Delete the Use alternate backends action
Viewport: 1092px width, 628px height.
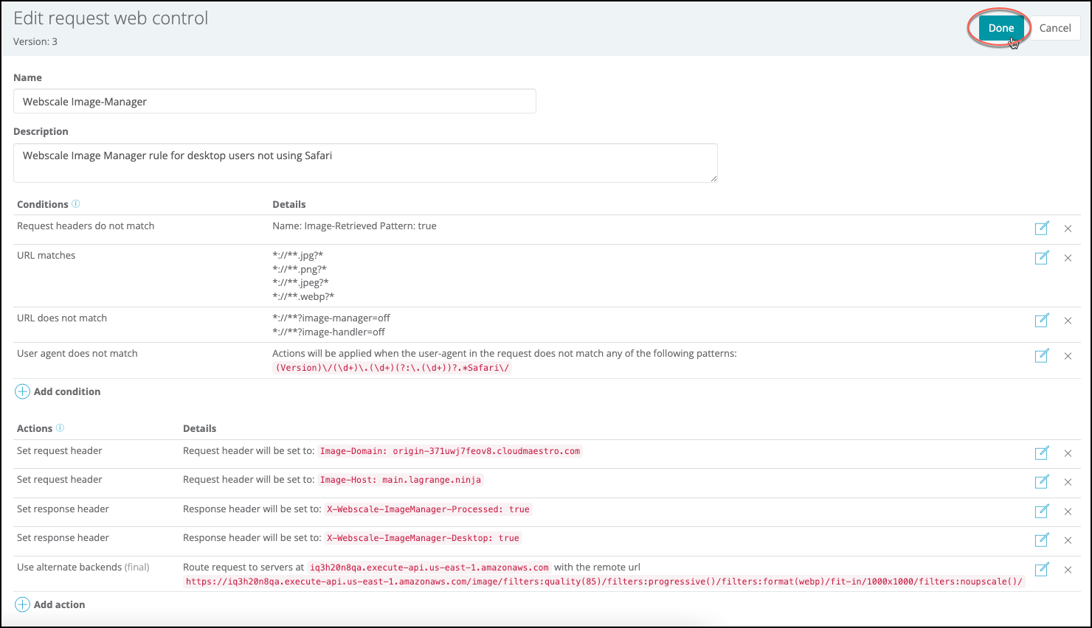(1068, 570)
